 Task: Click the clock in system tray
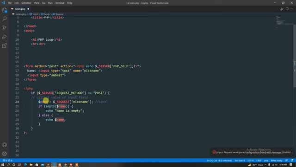(283, 165)
